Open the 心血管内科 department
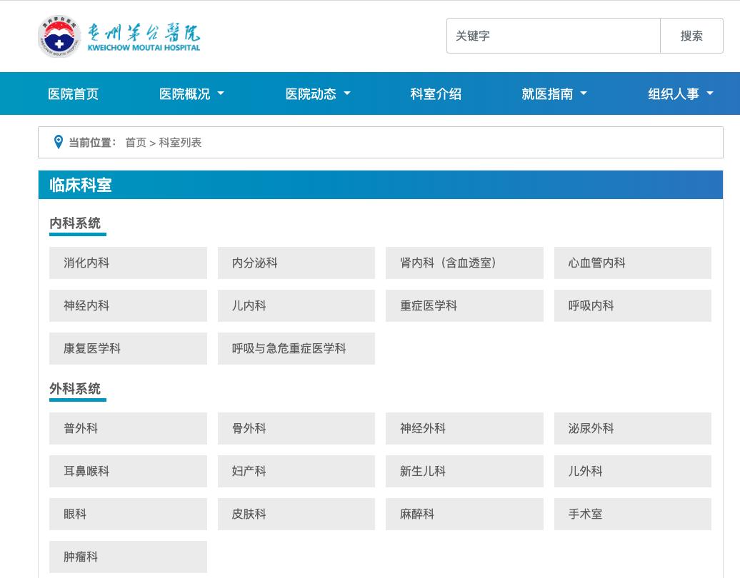This screenshot has width=740, height=578. pos(633,263)
